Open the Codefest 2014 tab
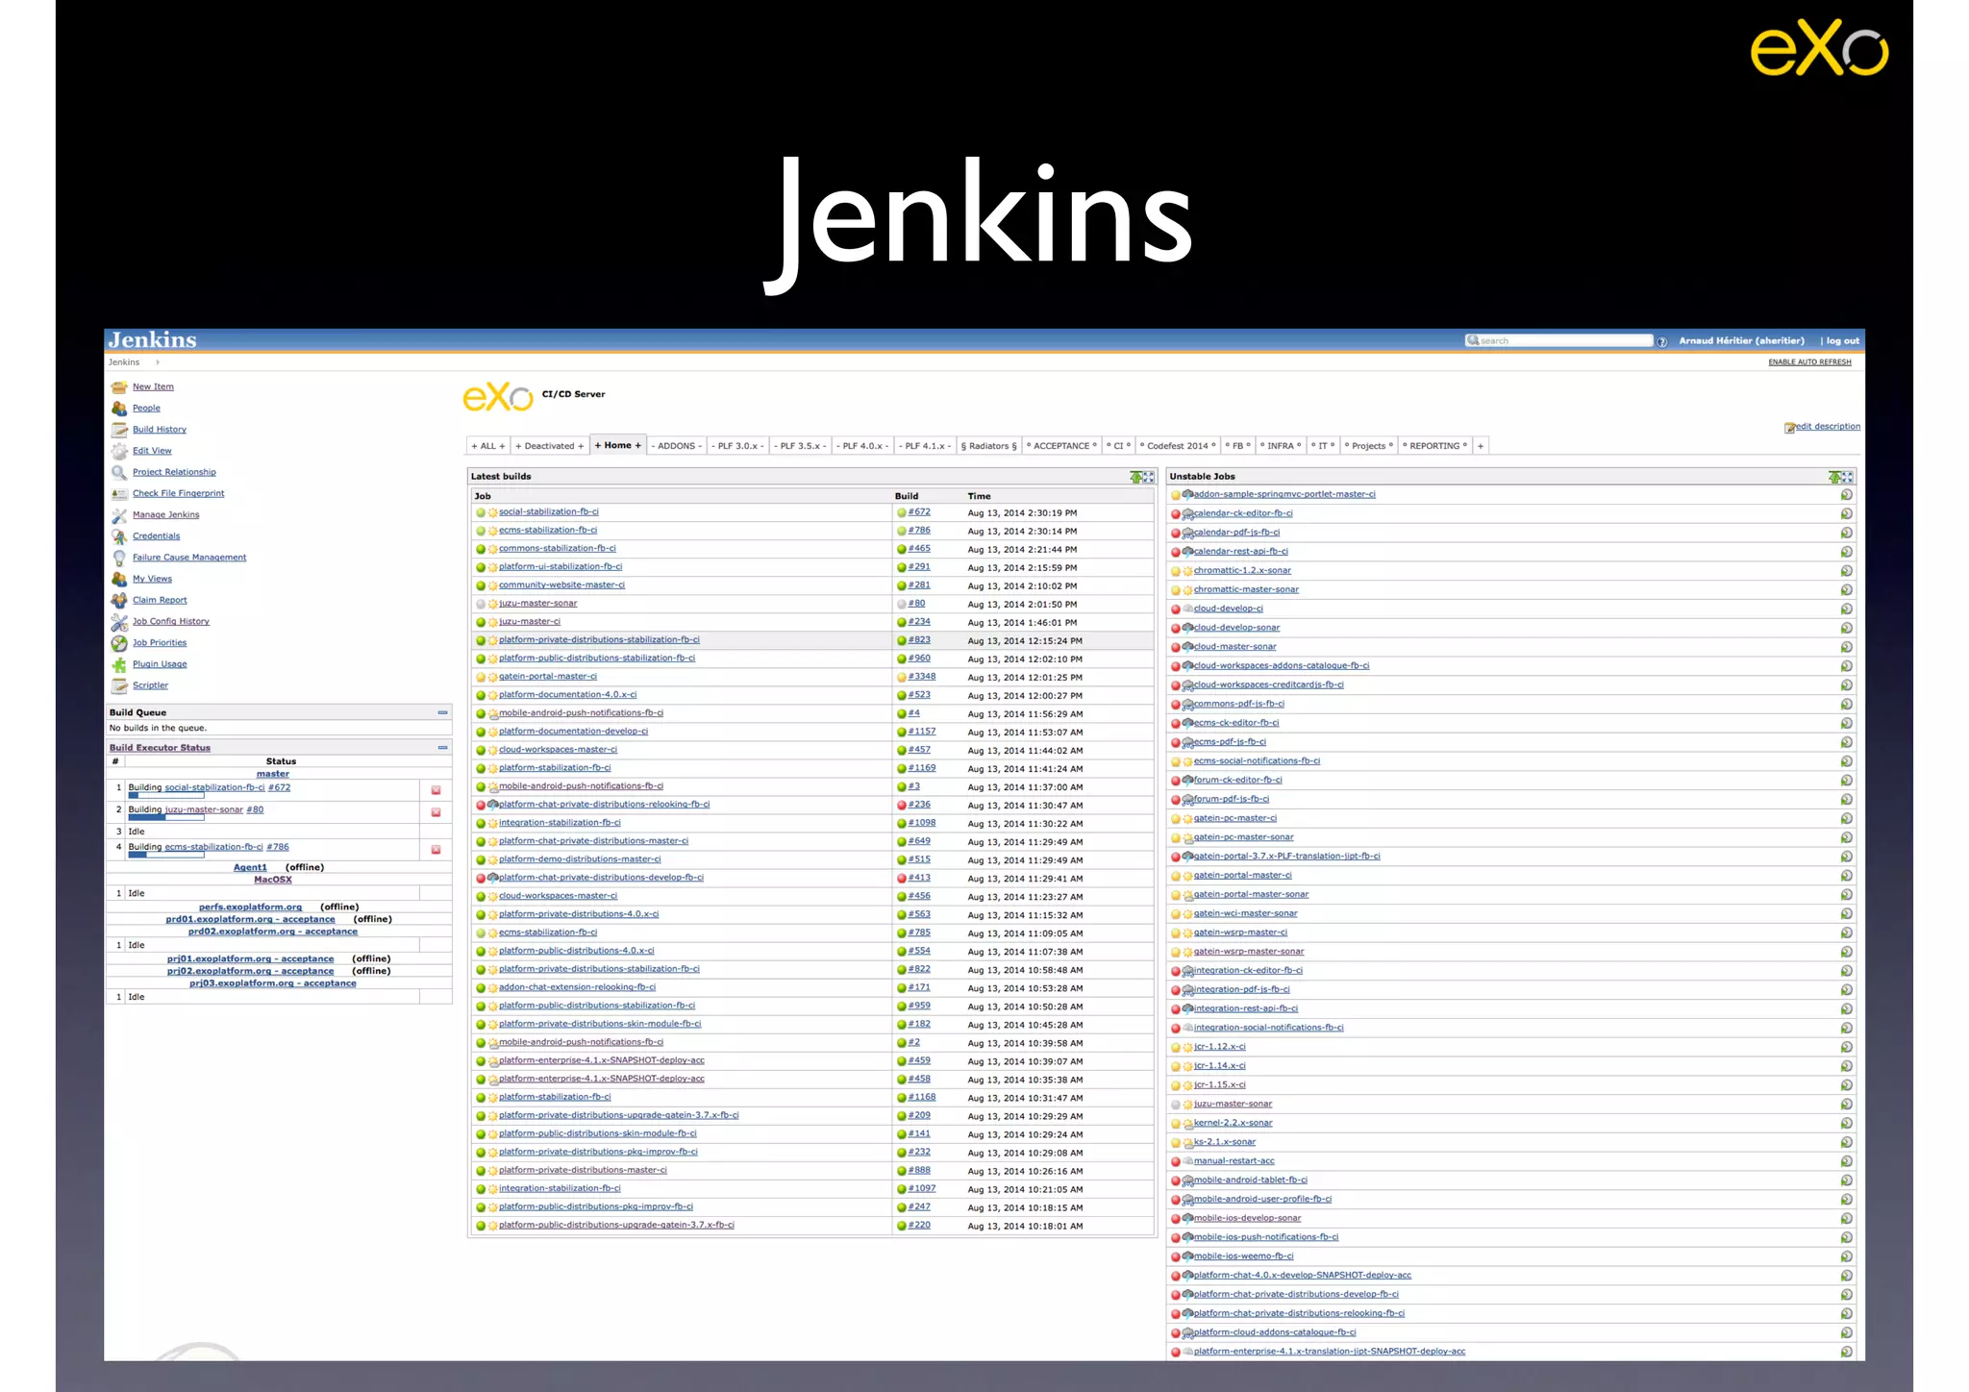This screenshot has height=1392, width=1969. tap(1178, 446)
